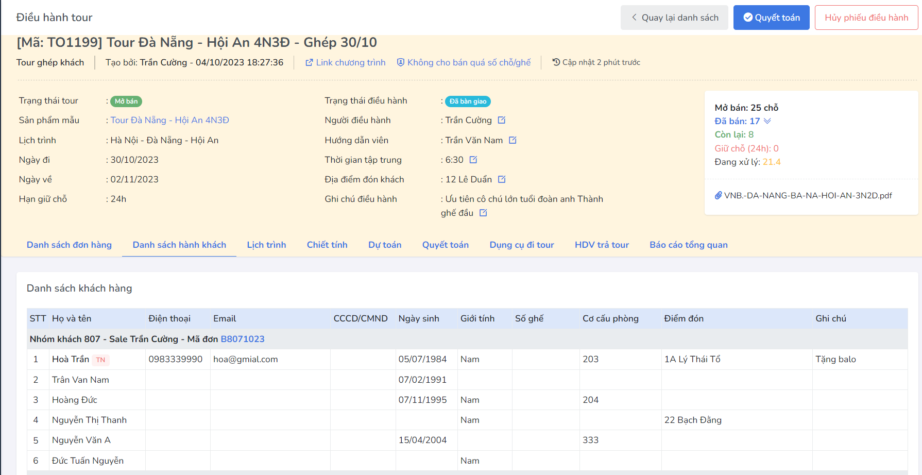Screen dimensions: 922x475
Task: Open the 'HDV trả tour' tab
Action: pyautogui.click(x=602, y=245)
